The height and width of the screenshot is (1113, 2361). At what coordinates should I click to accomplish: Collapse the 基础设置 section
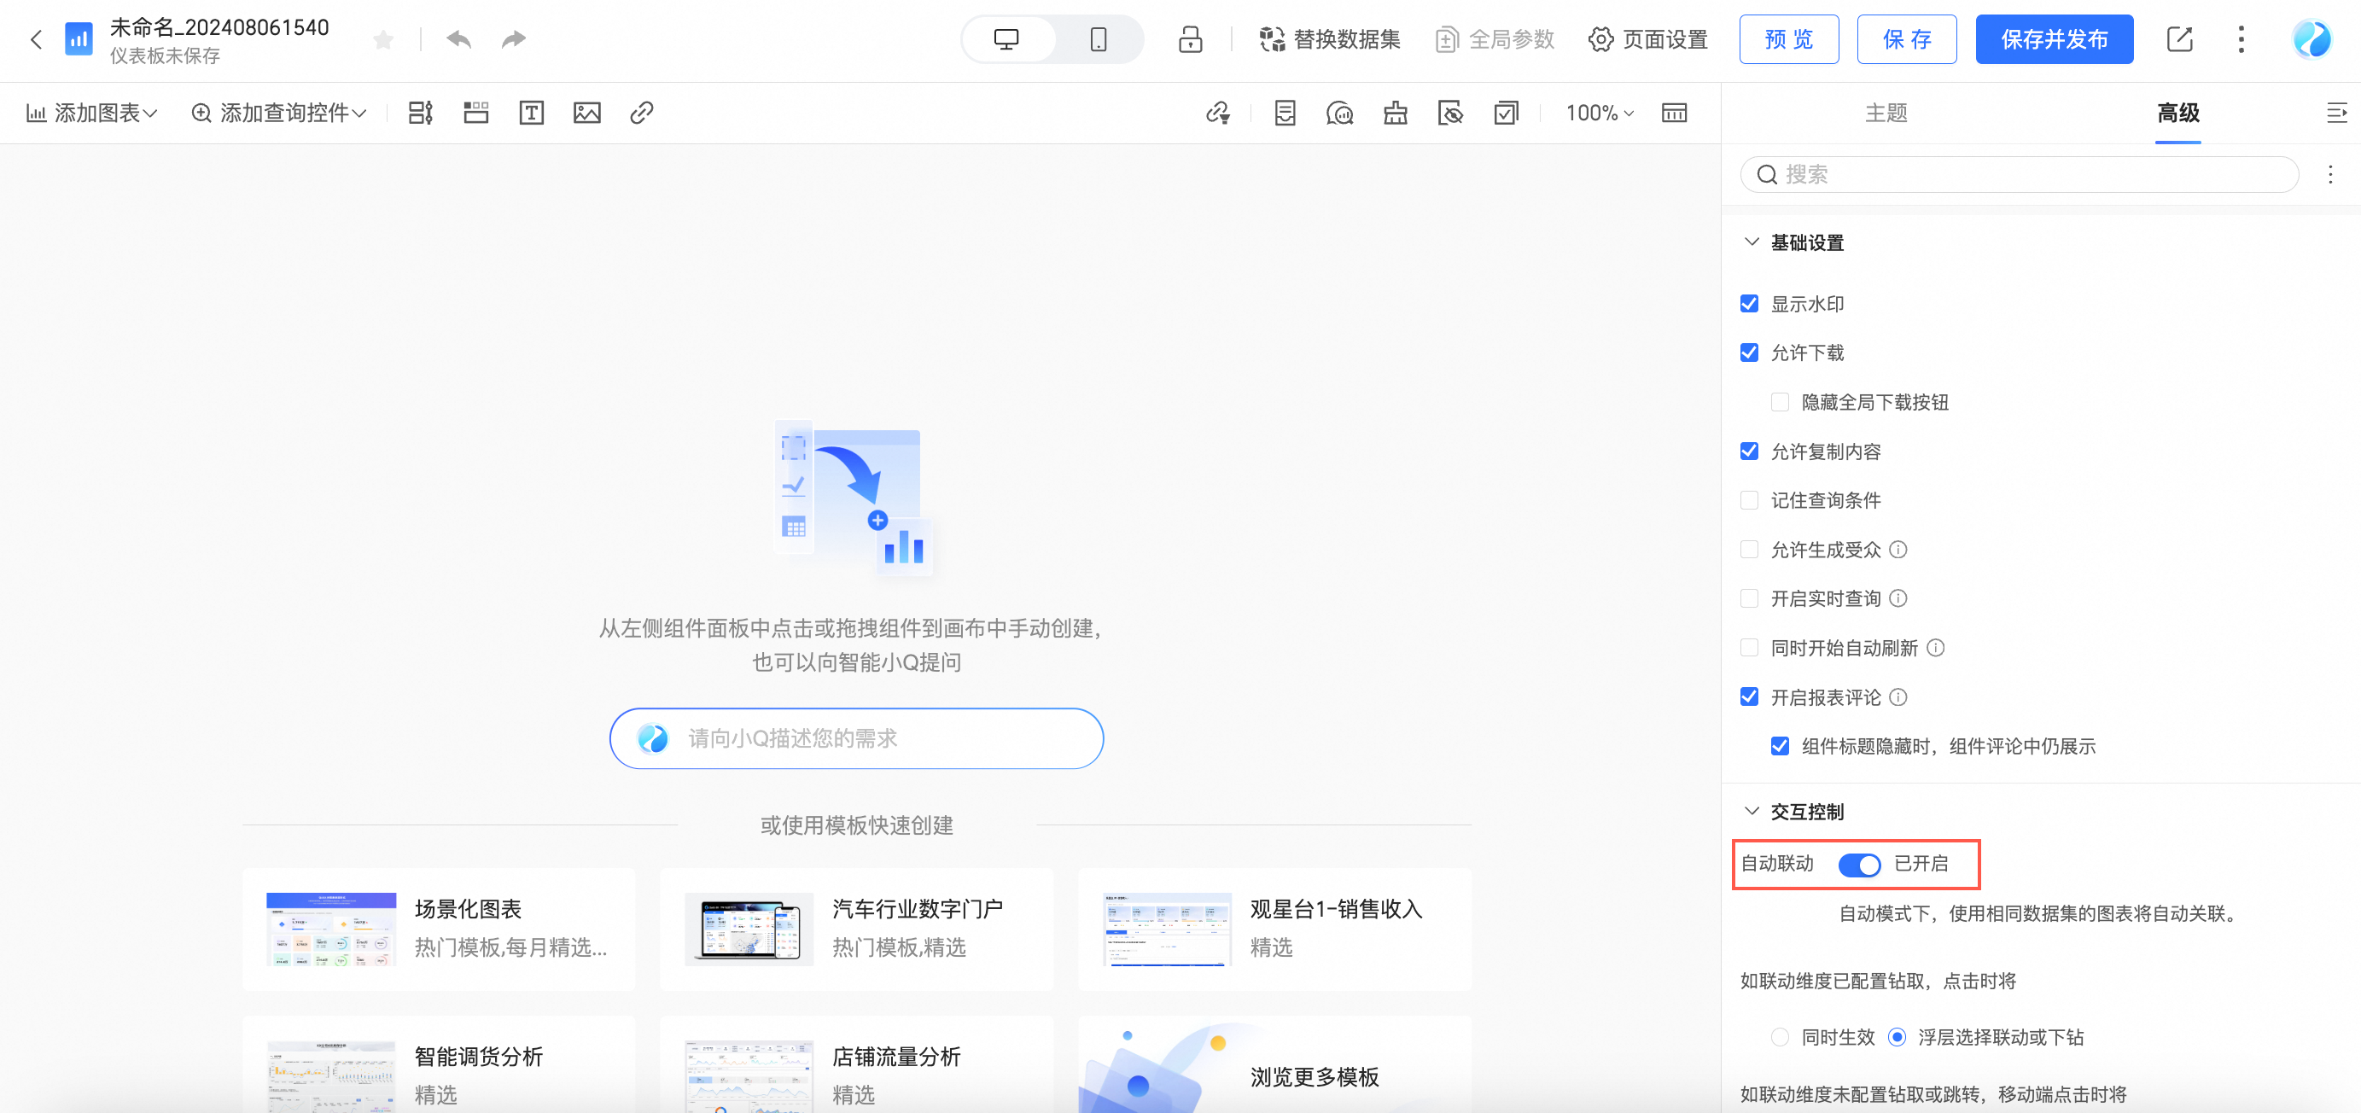[x=1752, y=242]
